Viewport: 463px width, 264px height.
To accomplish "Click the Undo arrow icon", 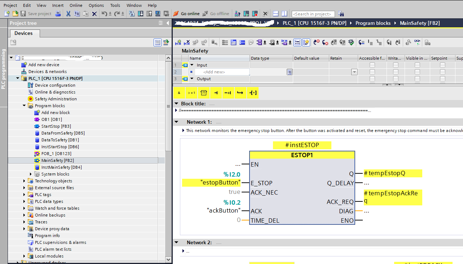I will coord(103,14).
